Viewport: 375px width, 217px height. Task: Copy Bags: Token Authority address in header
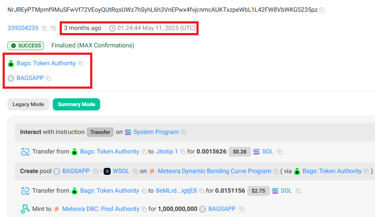[81, 63]
